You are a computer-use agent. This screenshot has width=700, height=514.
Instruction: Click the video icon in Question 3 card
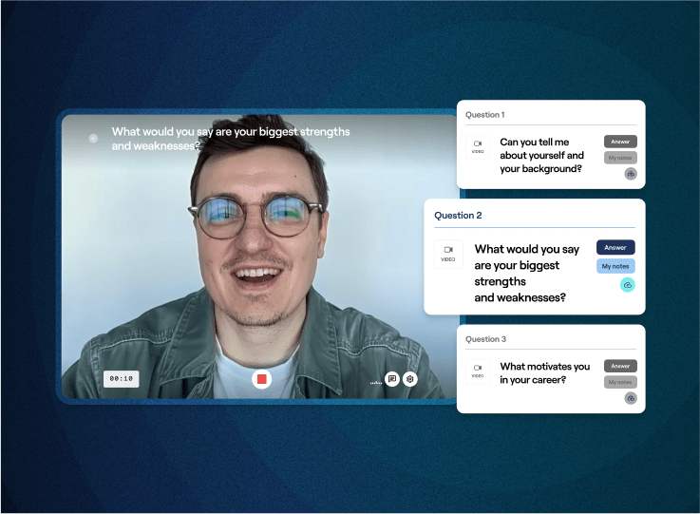(x=478, y=371)
